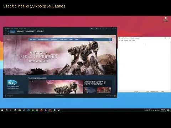Open Steam announcements megaphone icon
The height and width of the screenshot is (128, 171).
pyautogui.click(x=92, y=28)
